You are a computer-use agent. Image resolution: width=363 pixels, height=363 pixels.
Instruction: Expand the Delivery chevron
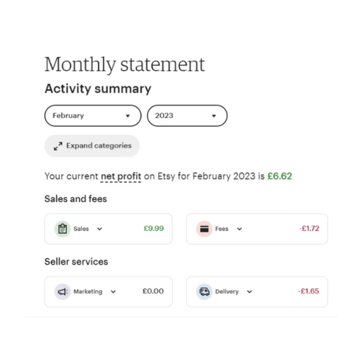point(249,292)
